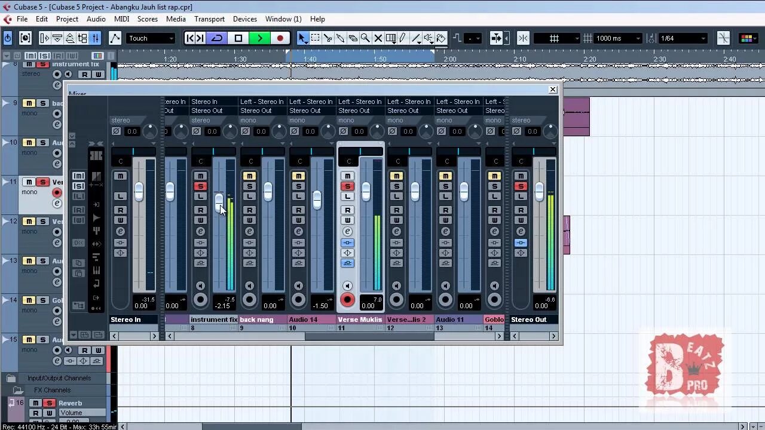Open the Mixer from the toolbar
Screen dimensions: 765x430
point(95,38)
